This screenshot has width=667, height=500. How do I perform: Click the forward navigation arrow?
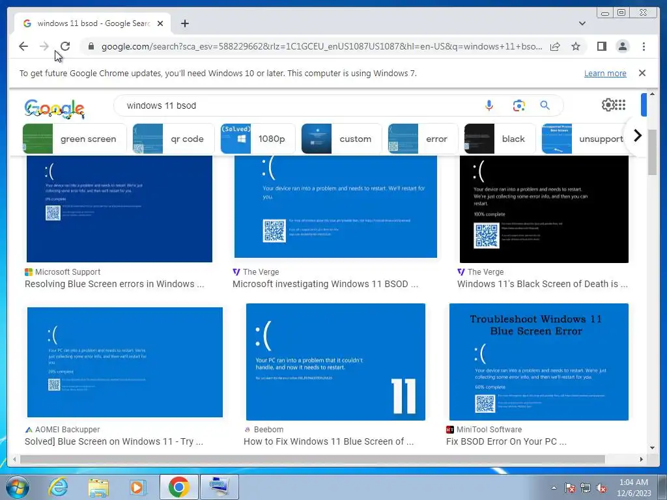click(x=44, y=46)
